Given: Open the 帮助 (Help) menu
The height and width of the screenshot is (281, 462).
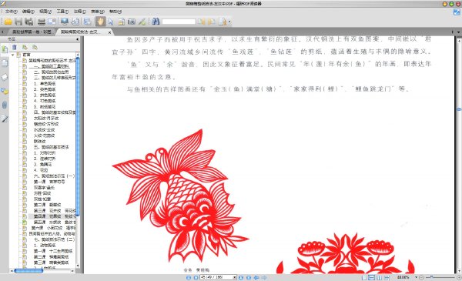Looking at the screenshot, I should coord(115,12).
